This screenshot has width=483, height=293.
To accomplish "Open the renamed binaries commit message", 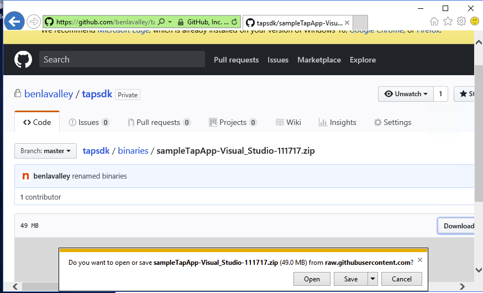I will pos(99,176).
